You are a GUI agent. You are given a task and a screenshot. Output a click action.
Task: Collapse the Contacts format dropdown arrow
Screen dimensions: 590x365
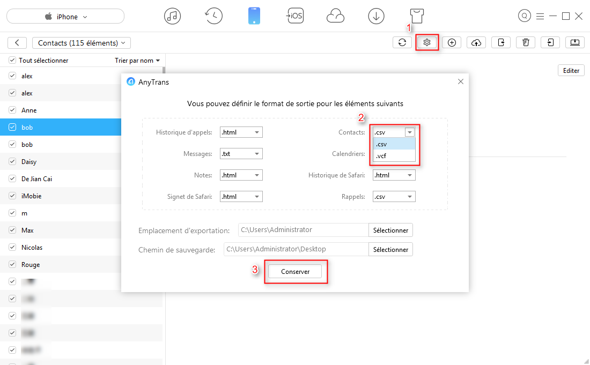[x=409, y=132]
